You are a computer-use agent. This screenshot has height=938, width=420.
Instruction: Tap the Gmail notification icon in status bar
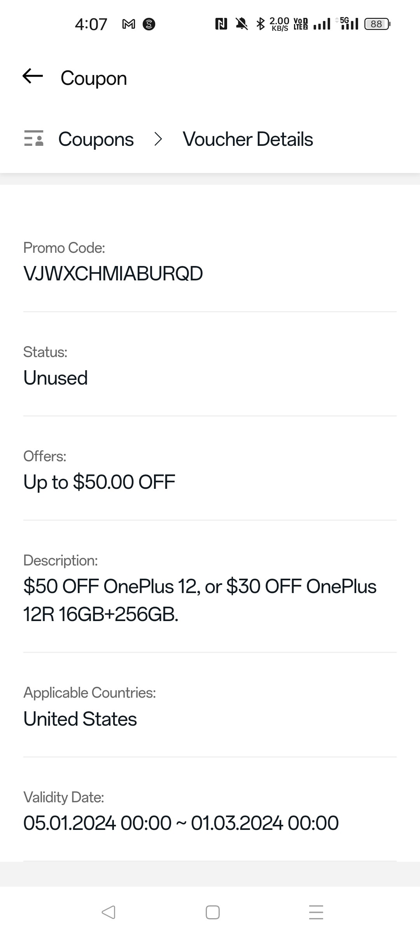[129, 24]
